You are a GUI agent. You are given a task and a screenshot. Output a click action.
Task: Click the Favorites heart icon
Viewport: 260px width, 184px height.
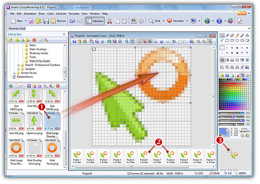tap(170, 21)
